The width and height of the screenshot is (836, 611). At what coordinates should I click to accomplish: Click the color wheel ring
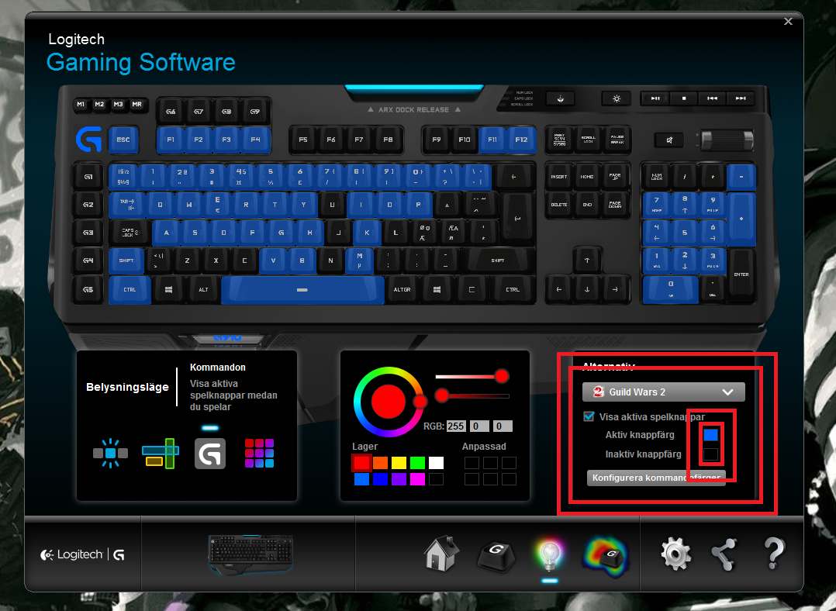pos(388,402)
